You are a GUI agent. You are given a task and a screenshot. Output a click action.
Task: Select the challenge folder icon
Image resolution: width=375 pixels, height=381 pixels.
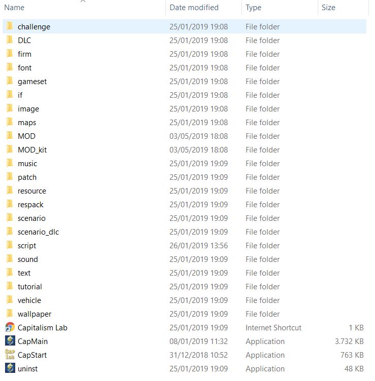pos(10,26)
